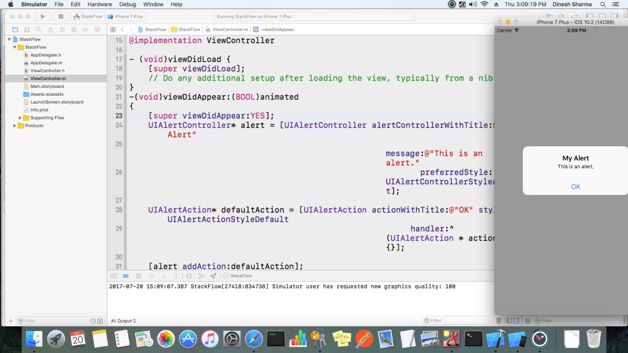
Task: Toggle the console pane view button
Action: [517, 321]
